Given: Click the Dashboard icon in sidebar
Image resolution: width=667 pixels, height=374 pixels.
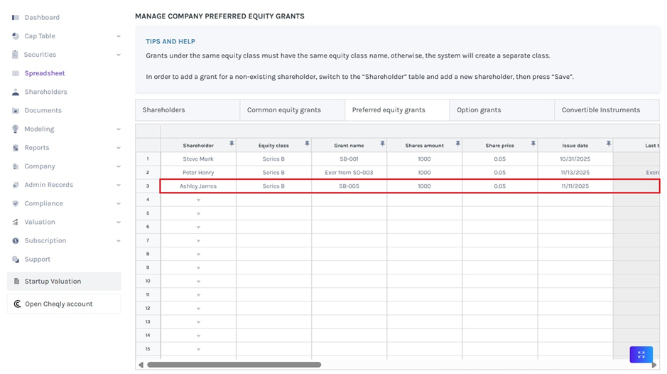Looking at the screenshot, I should click(16, 17).
